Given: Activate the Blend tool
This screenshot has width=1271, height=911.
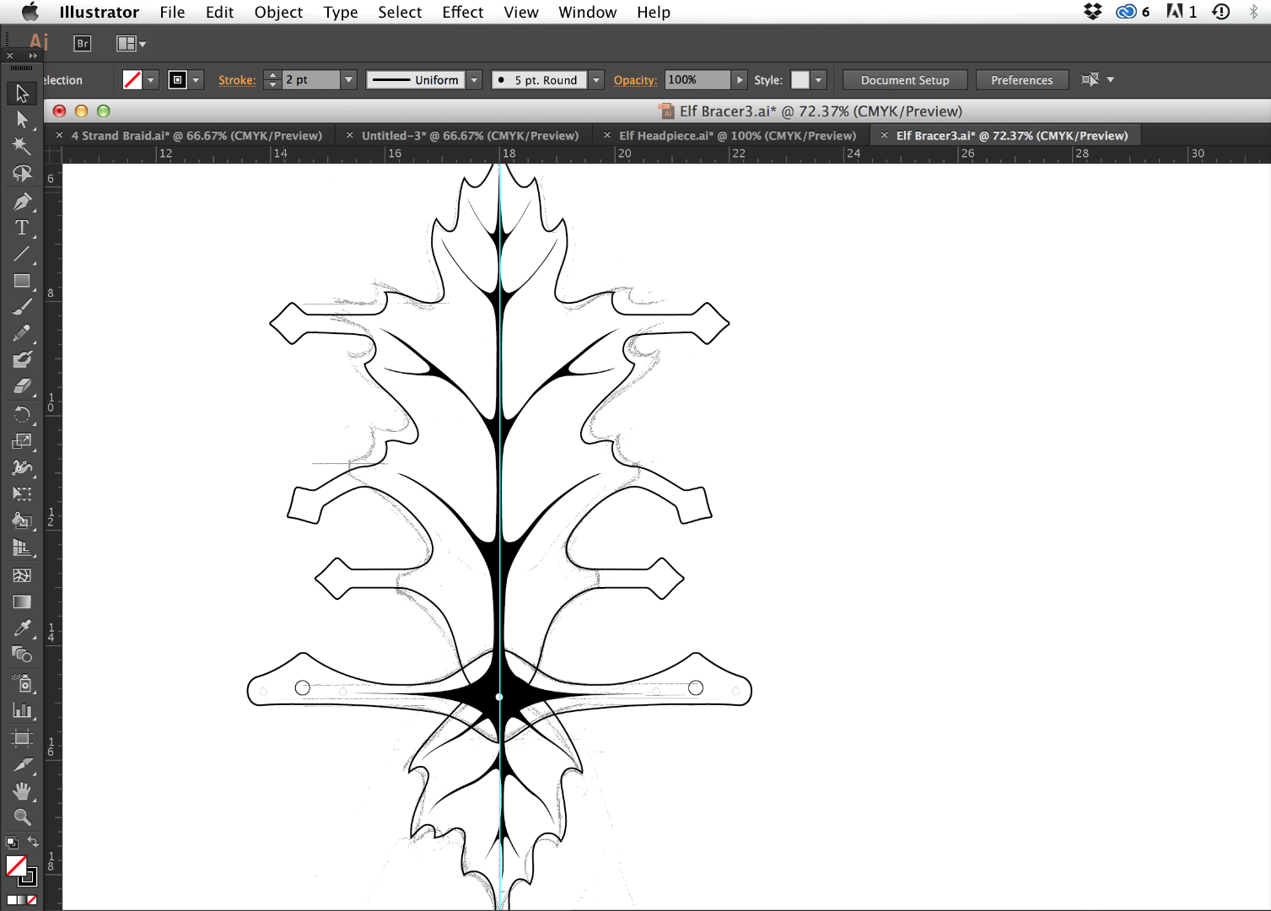Looking at the screenshot, I should (x=22, y=655).
